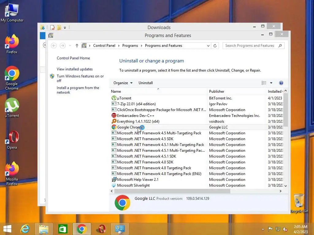Screen dimensions: 314x235
Task: Open Opera from the taskbar
Action: [102, 229]
